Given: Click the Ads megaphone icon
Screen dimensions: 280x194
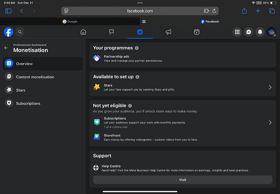Looking at the screenshot, I should (x=168, y=32).
